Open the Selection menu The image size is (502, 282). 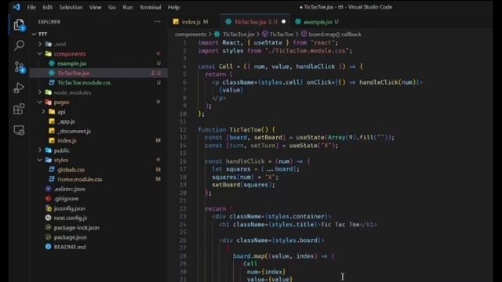click(x=71, y=7)
